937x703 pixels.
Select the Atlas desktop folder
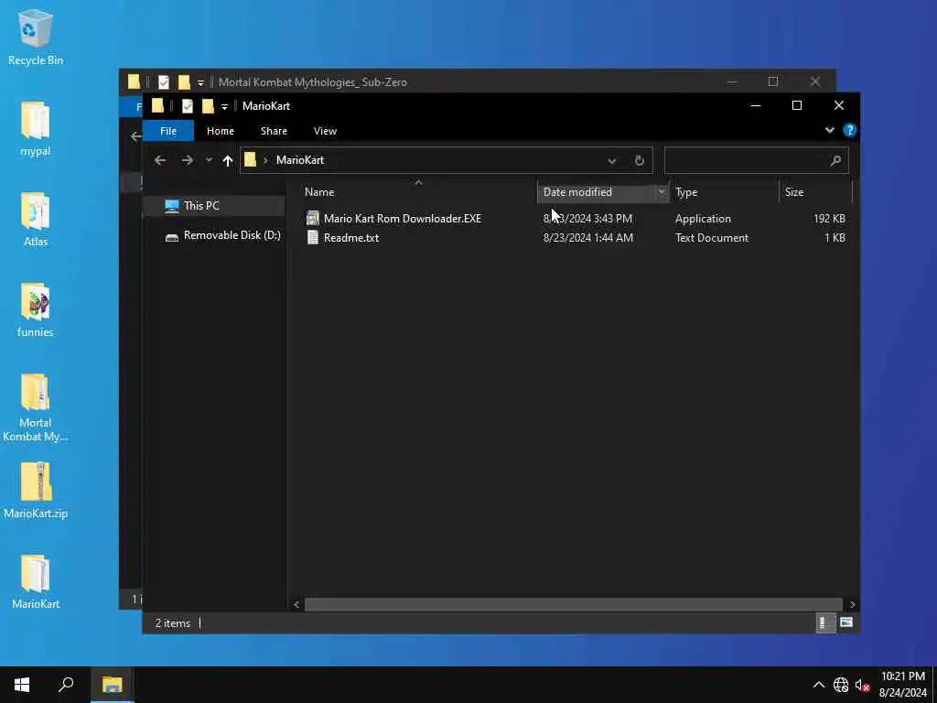36,219
